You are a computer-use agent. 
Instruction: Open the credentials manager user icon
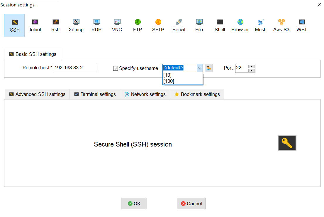click(x=209, y=68)
